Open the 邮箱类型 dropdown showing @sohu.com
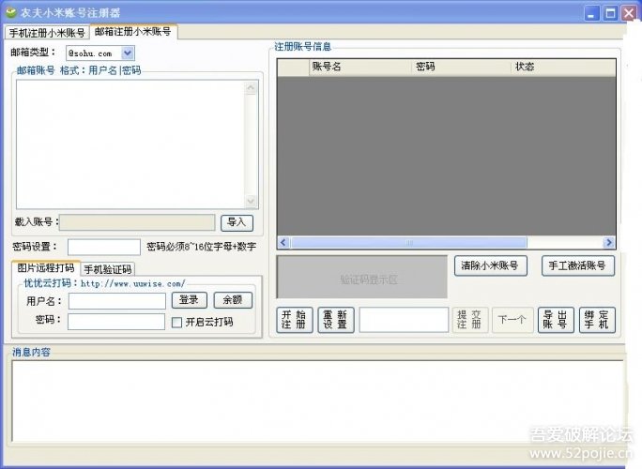The image size is (642, 469). pyautogui.click(x=128, y=53)
